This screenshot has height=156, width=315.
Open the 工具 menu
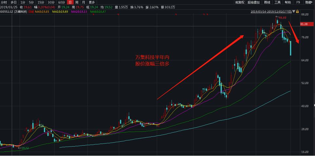(x=277, y=2)
